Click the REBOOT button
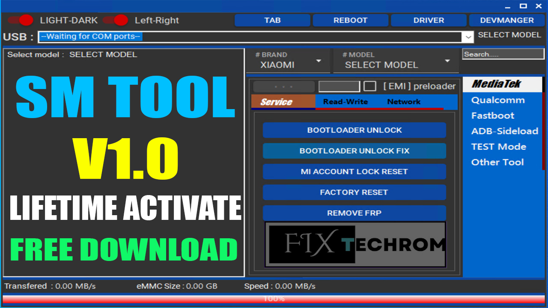548x308 pixels. pos(351,20)
